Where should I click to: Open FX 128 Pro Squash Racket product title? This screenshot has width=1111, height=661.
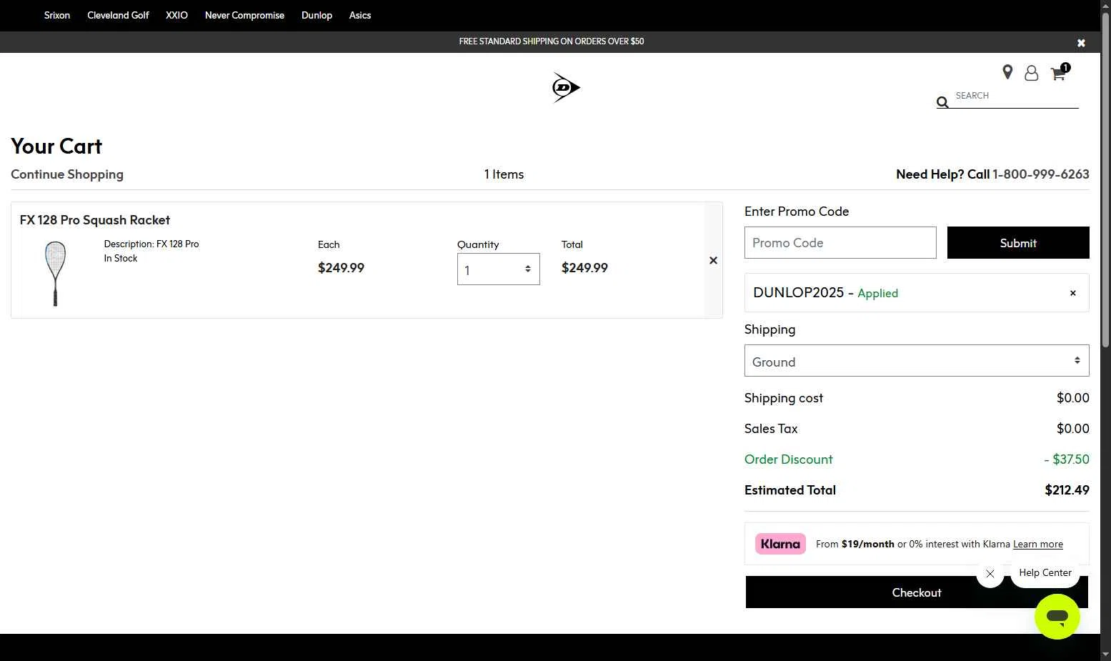point(95,220)
